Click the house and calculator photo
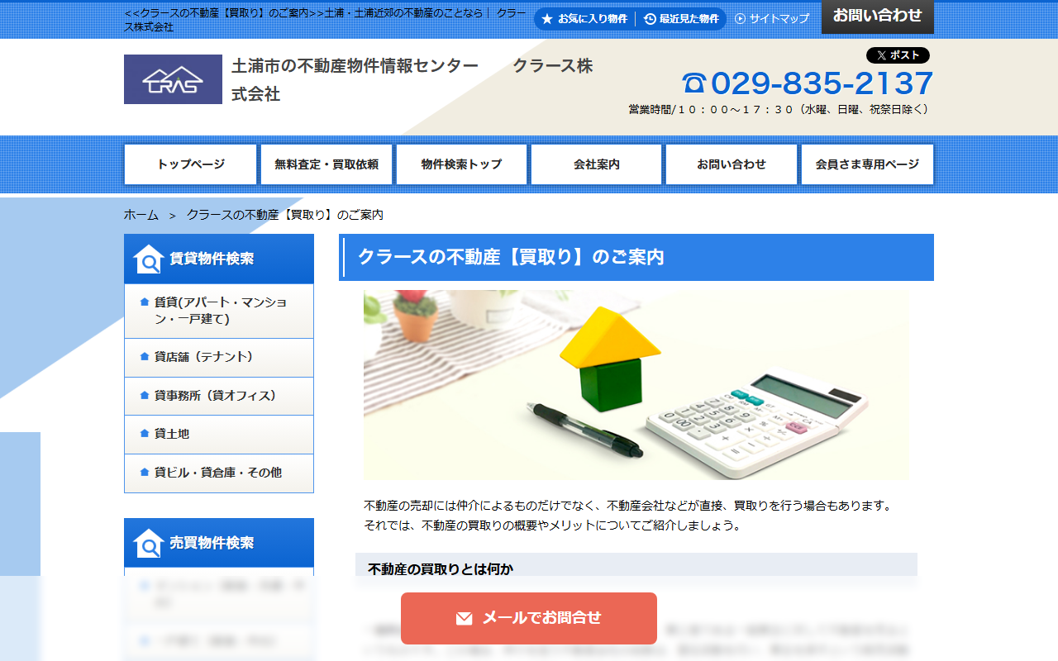The height and width of the screenshot is (661, 1058). 636,384
